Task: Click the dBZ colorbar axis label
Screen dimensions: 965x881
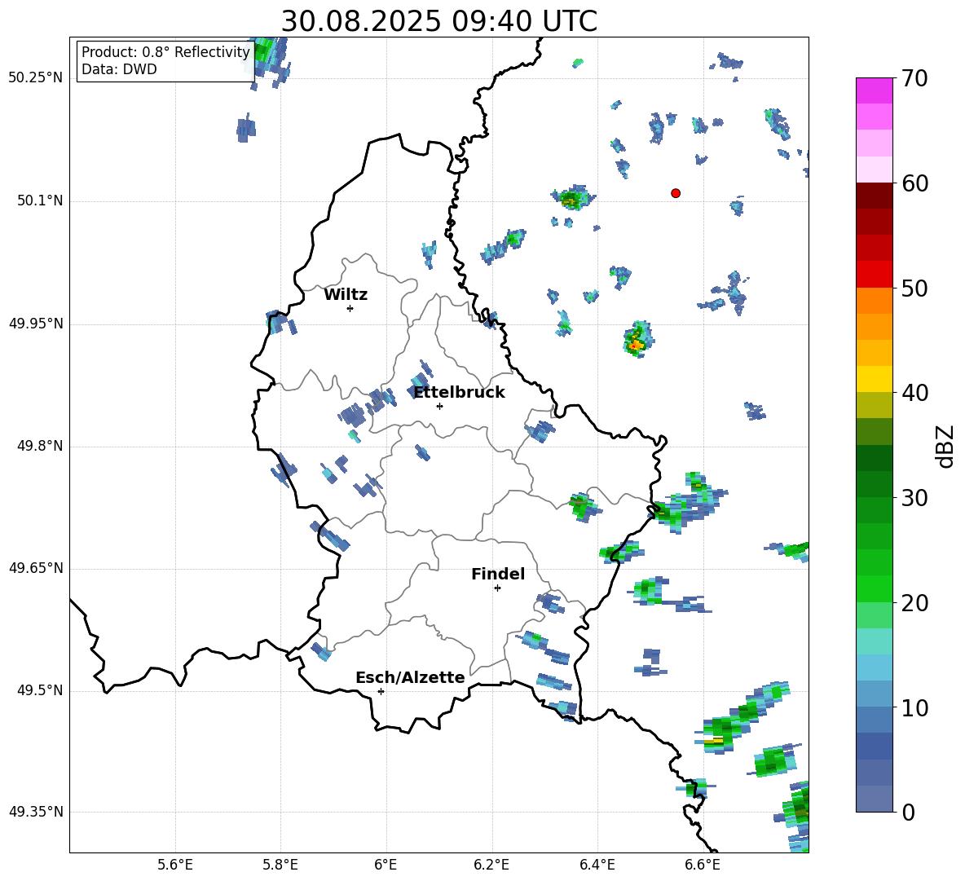Action: coord(945,446)
